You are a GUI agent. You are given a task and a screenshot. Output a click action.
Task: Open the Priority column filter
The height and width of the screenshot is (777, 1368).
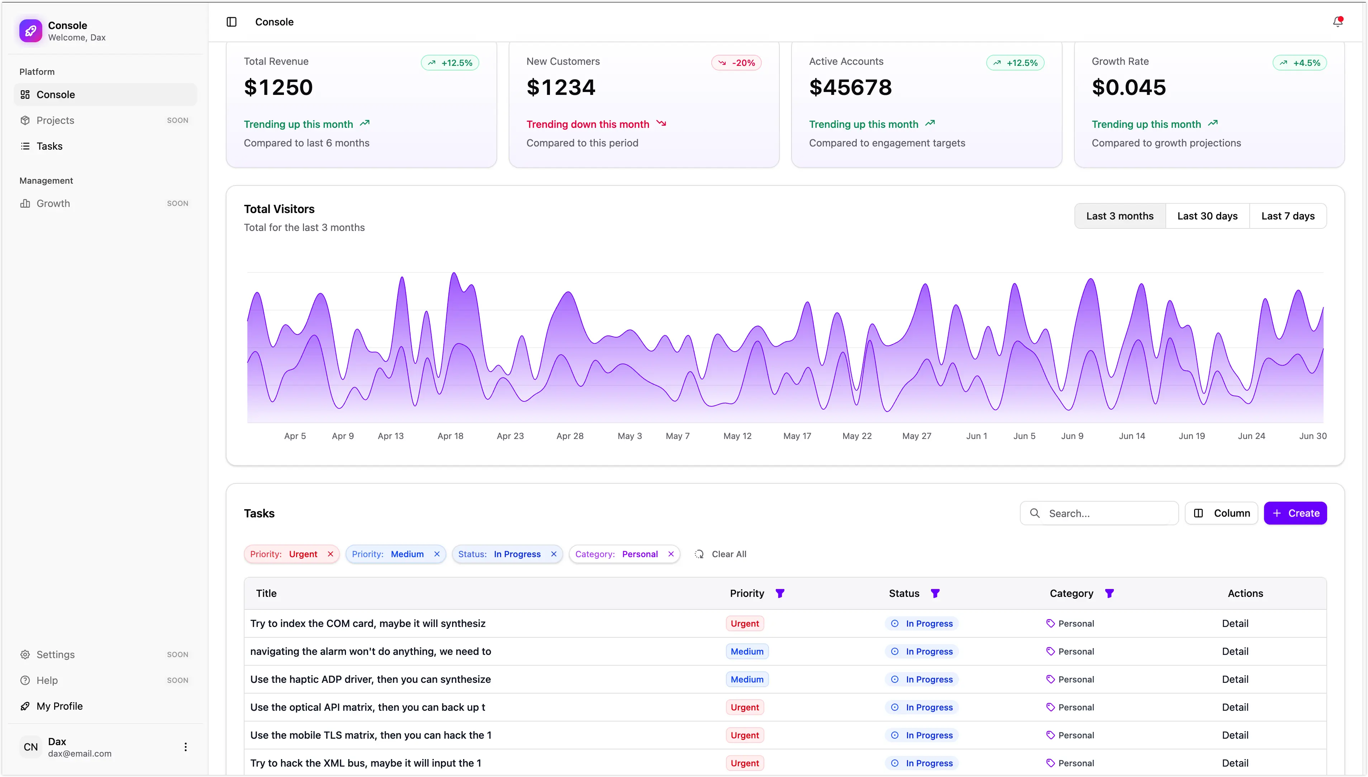(780, 593)
